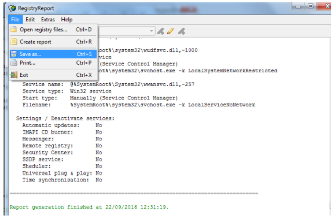335x219 pixels.
Task: Choose Create report menu entry
Action: 53,42
